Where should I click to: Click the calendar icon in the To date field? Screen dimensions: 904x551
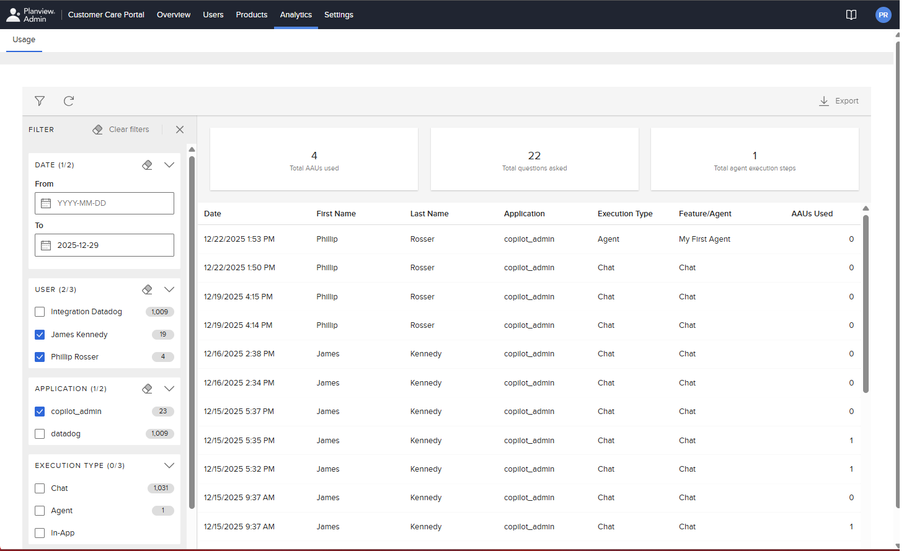click(x=47, y=245)
